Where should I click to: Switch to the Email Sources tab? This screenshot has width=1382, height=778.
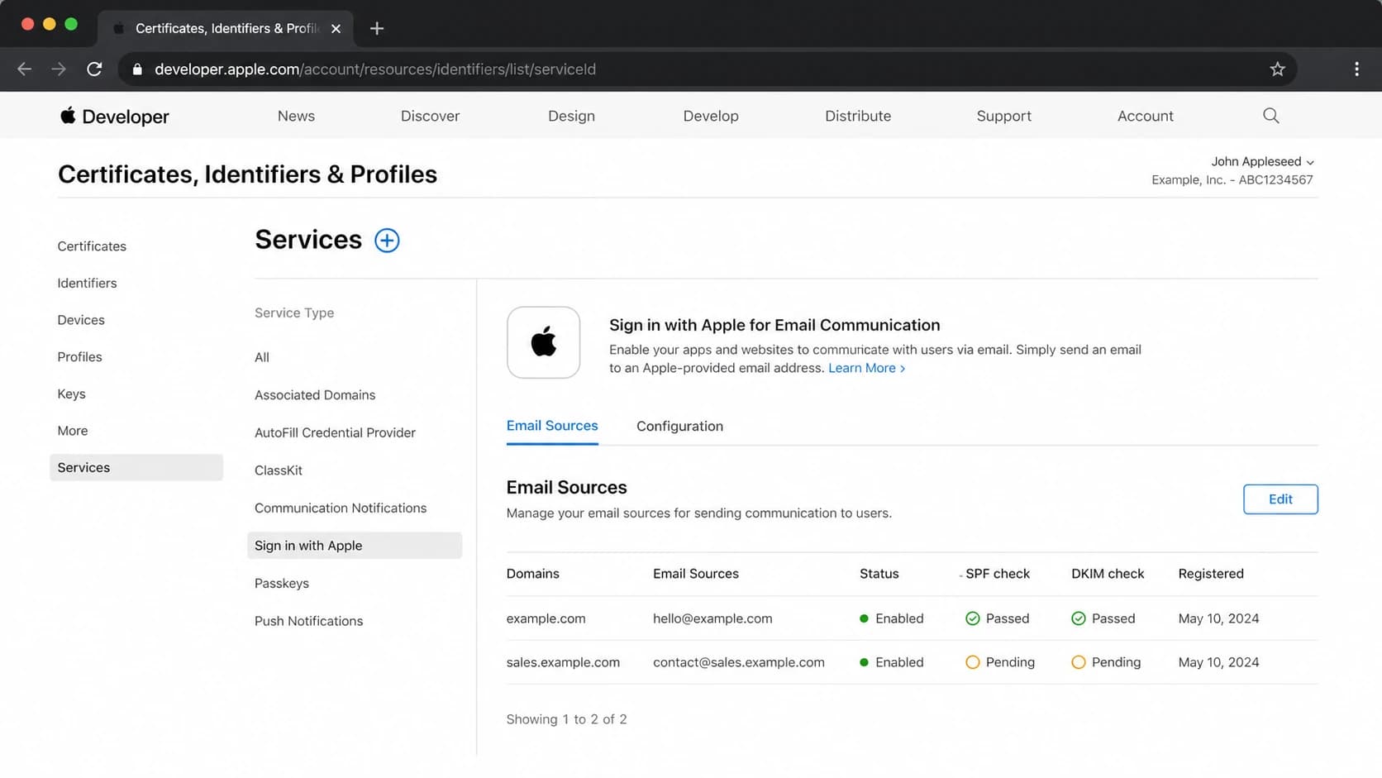(552, 426)
